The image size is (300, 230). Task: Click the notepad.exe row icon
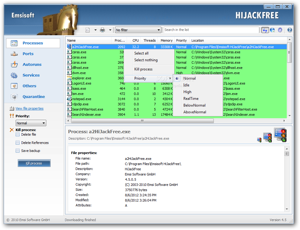pos(69,99)
